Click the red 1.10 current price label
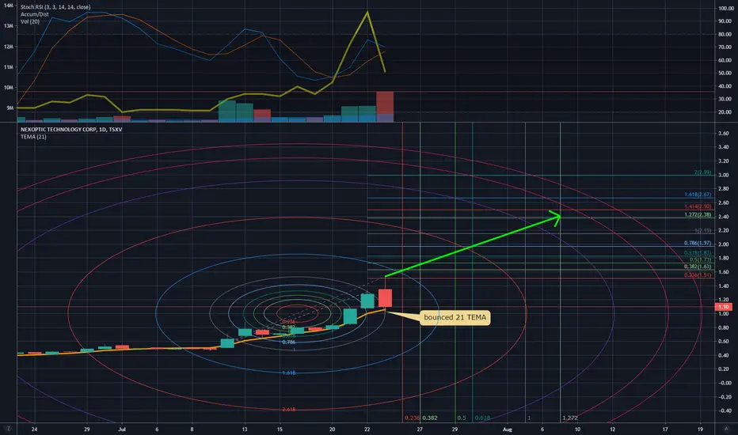 pos(724,307)
